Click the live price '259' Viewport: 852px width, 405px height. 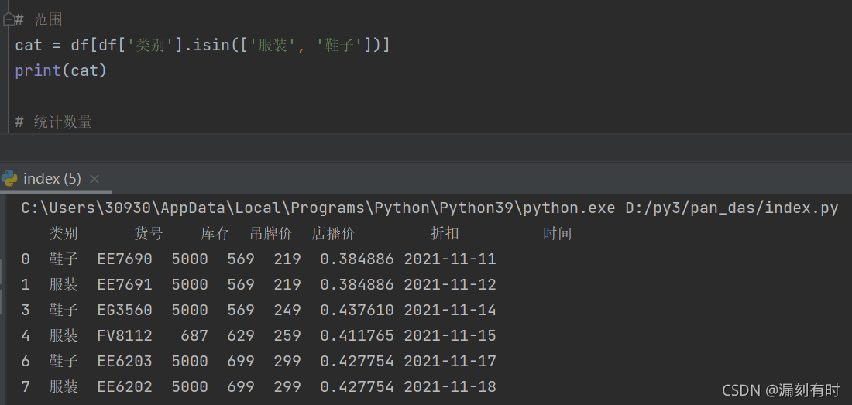[x=287, y=335]
